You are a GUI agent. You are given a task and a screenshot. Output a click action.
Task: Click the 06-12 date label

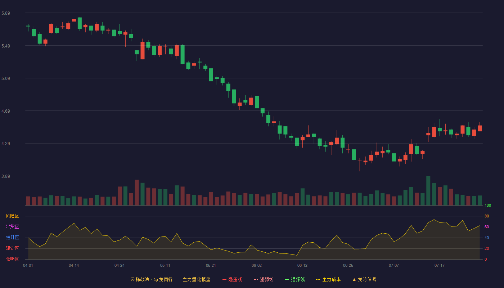[302, 265]
